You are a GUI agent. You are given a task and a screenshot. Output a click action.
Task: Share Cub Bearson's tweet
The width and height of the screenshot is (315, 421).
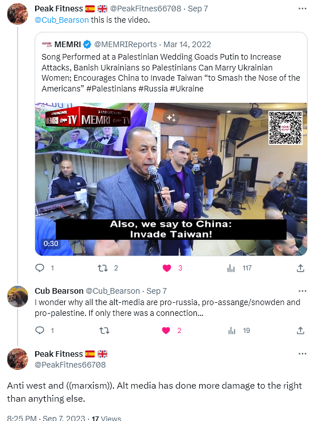tap(300, 331)
